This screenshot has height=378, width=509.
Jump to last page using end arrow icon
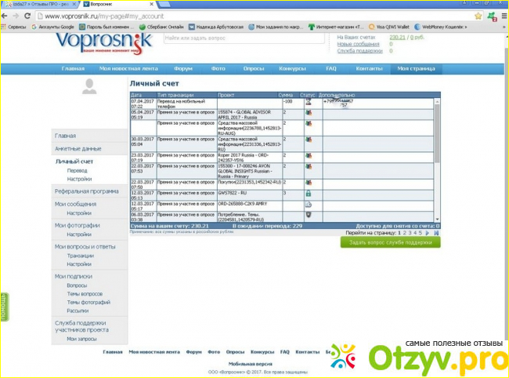[x=436, y=233]
